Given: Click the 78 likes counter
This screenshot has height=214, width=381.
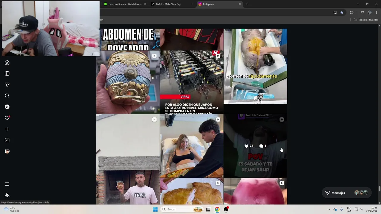Looking at the screenshot, I should click(249, 146).
